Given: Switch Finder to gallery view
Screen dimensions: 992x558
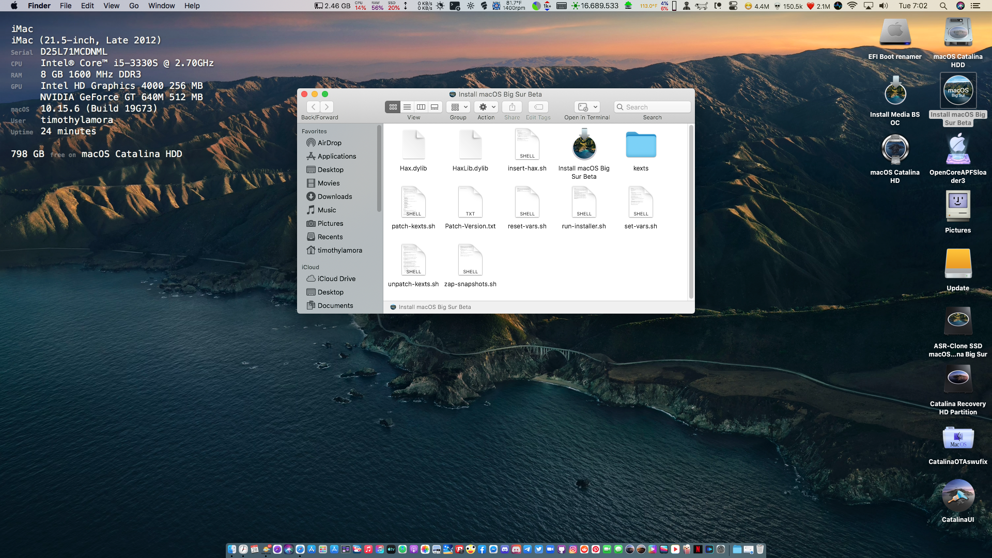Looking at the screenshot, I should coord(435,107).
